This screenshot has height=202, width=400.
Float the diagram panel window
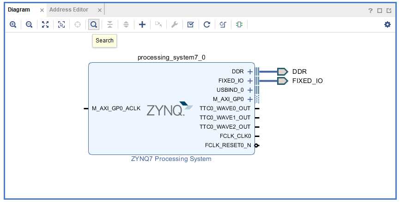click(x=389, y=11)
